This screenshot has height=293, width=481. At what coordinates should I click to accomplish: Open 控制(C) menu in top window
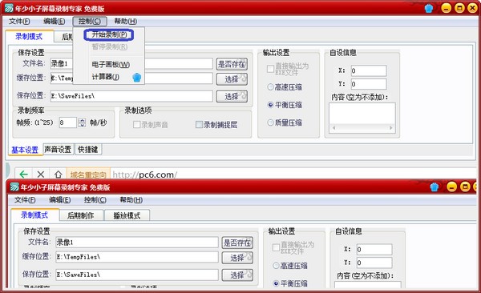pos(90,21)
